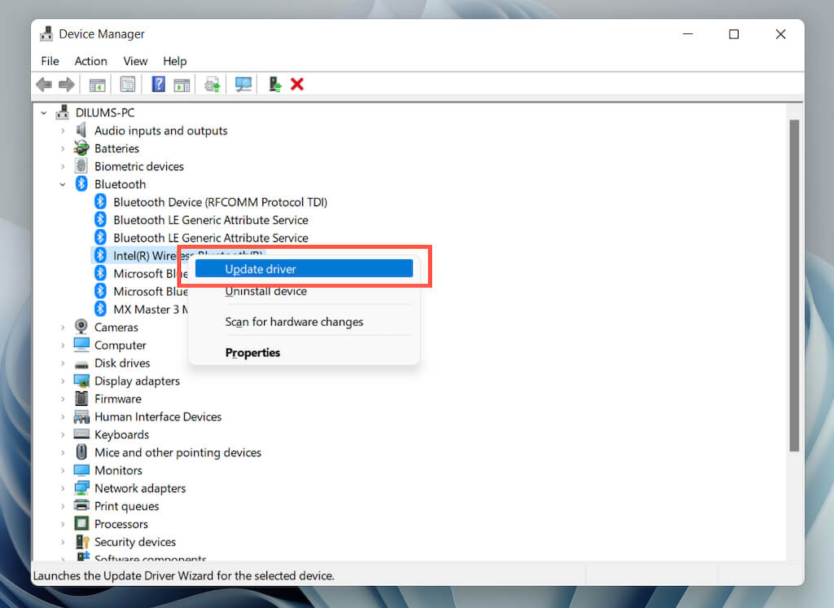Click the Disk drives icon
This screenshot has width=834, height=608.
[81, 363]
